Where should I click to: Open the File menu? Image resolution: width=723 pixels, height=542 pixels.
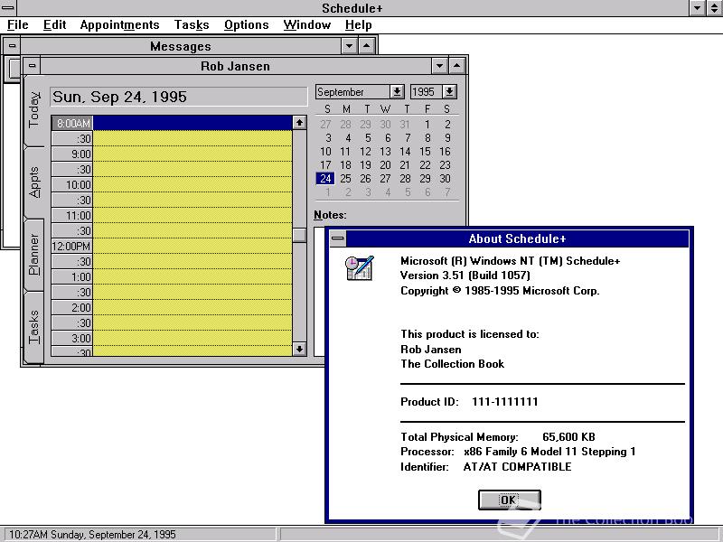tap(17, 25)
